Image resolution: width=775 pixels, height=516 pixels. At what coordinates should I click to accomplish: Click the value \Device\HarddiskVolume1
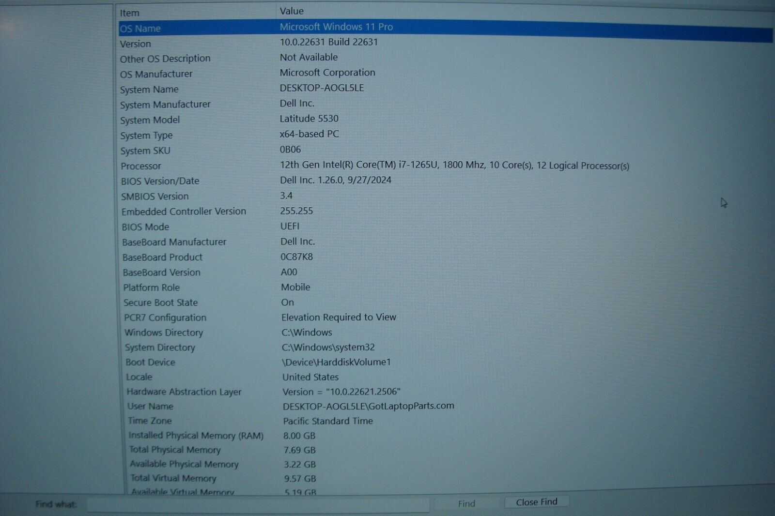[336, 362]
